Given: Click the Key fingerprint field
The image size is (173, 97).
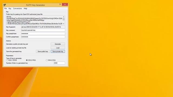Looking at the screenshot, I should (43, 27).
